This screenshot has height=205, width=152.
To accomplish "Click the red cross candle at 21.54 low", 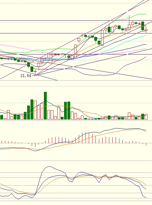I will click(x=35, y=73).
